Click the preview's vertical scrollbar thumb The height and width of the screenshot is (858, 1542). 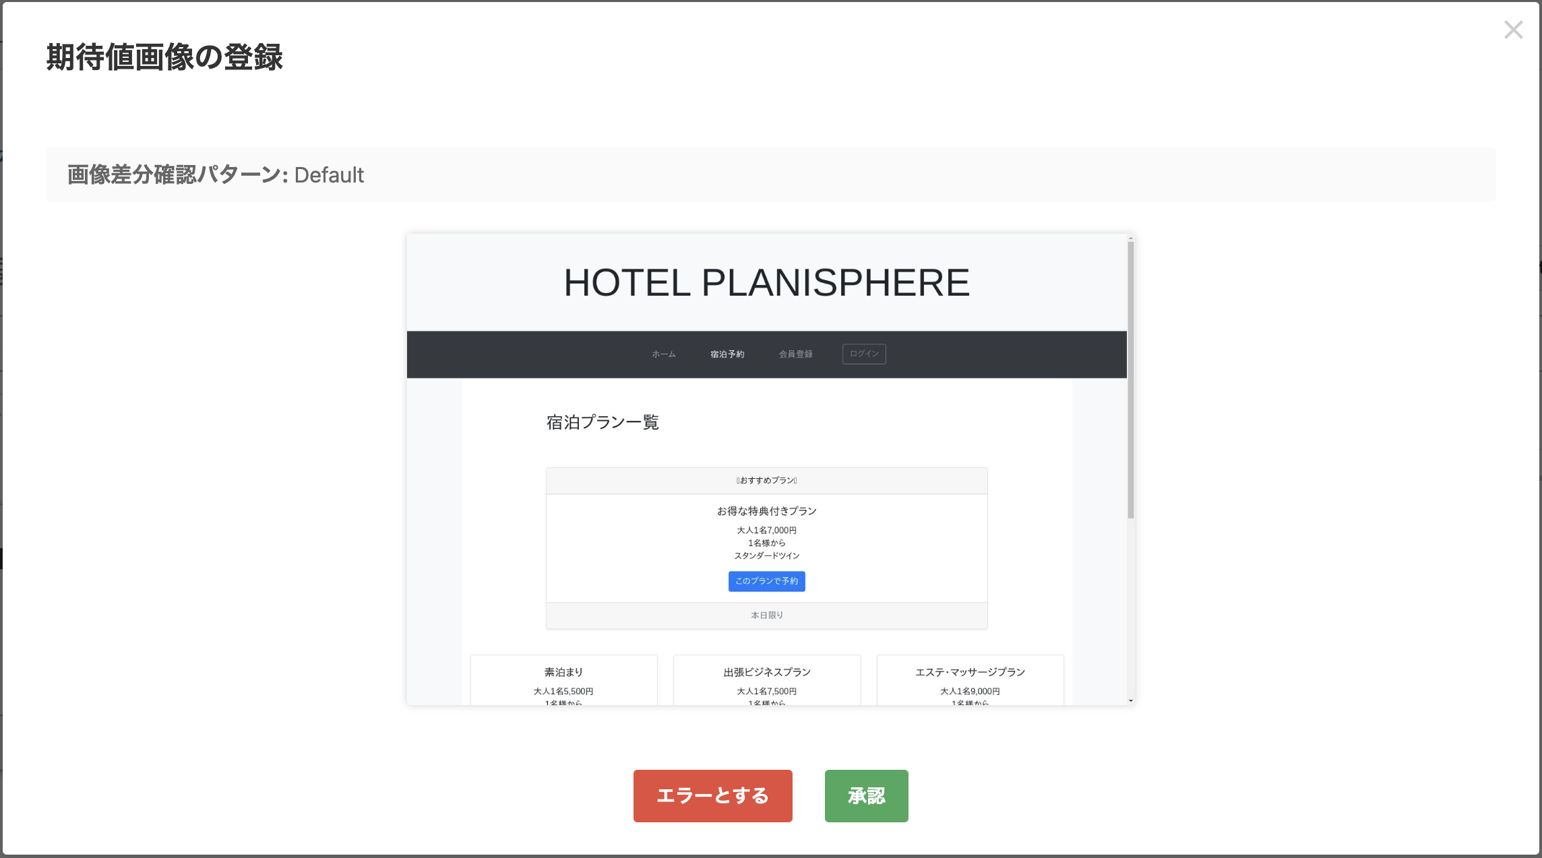point(1130,381)
